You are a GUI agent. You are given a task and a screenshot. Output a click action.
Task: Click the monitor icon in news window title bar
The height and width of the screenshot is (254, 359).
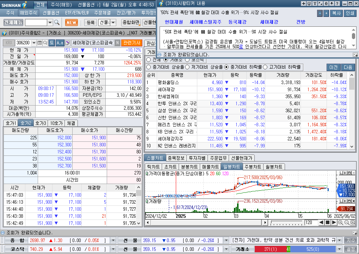(309, 4)
